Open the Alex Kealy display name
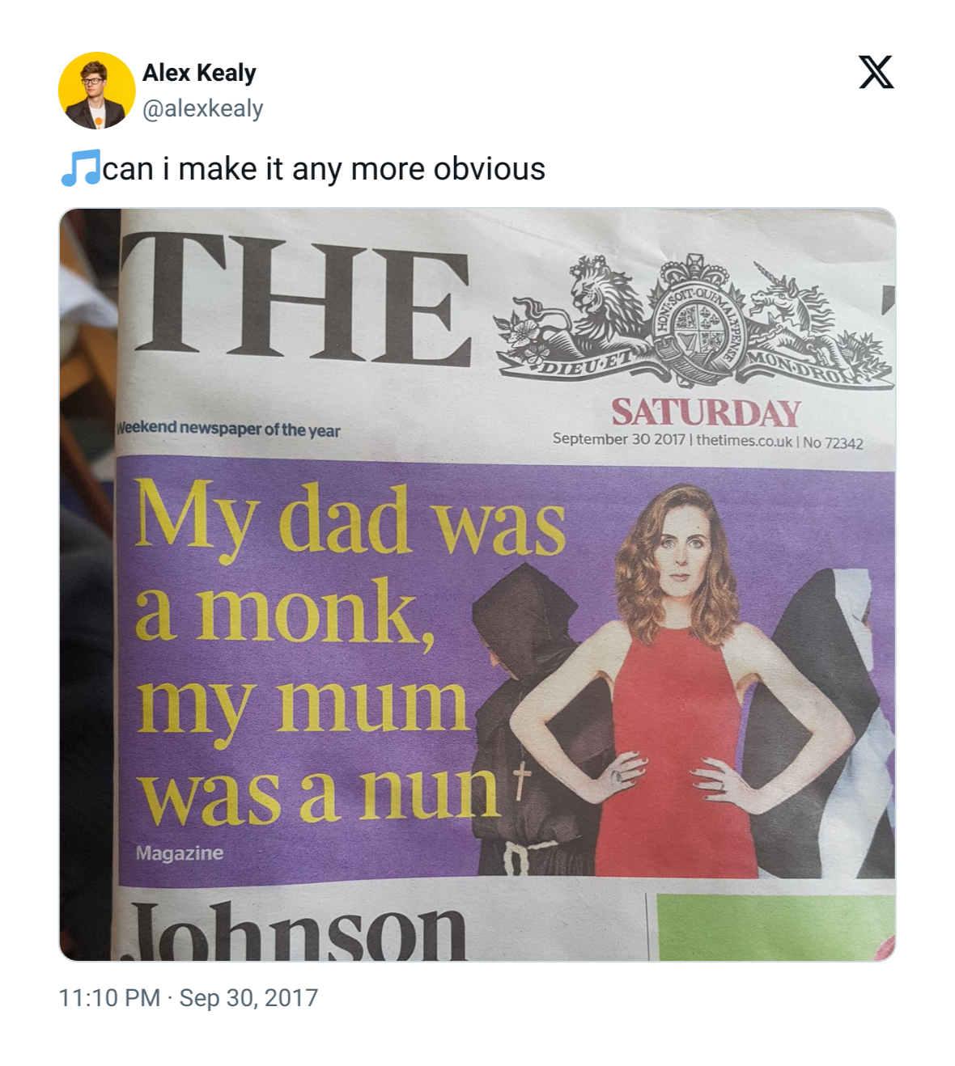Viewport: 955px width, 1066px height. click(199, 73)
